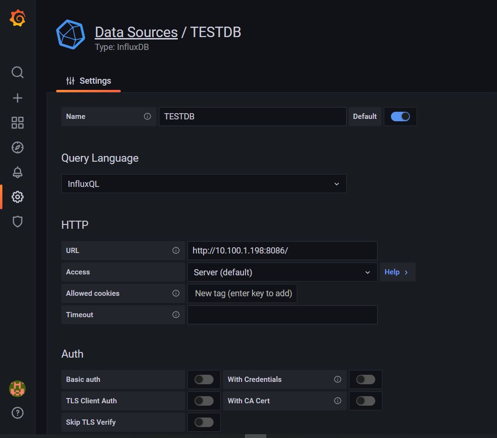Click the 'Basic auth' label
Image resolution: width=497 pixels, height=438 pixels.
[83, 380]
